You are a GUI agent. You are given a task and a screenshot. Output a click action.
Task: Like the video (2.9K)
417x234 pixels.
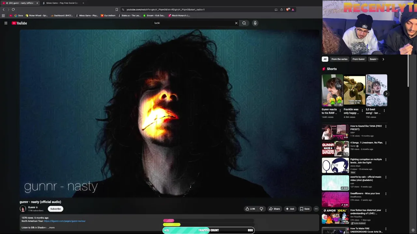pyautogui.click(x=250, y=209)
